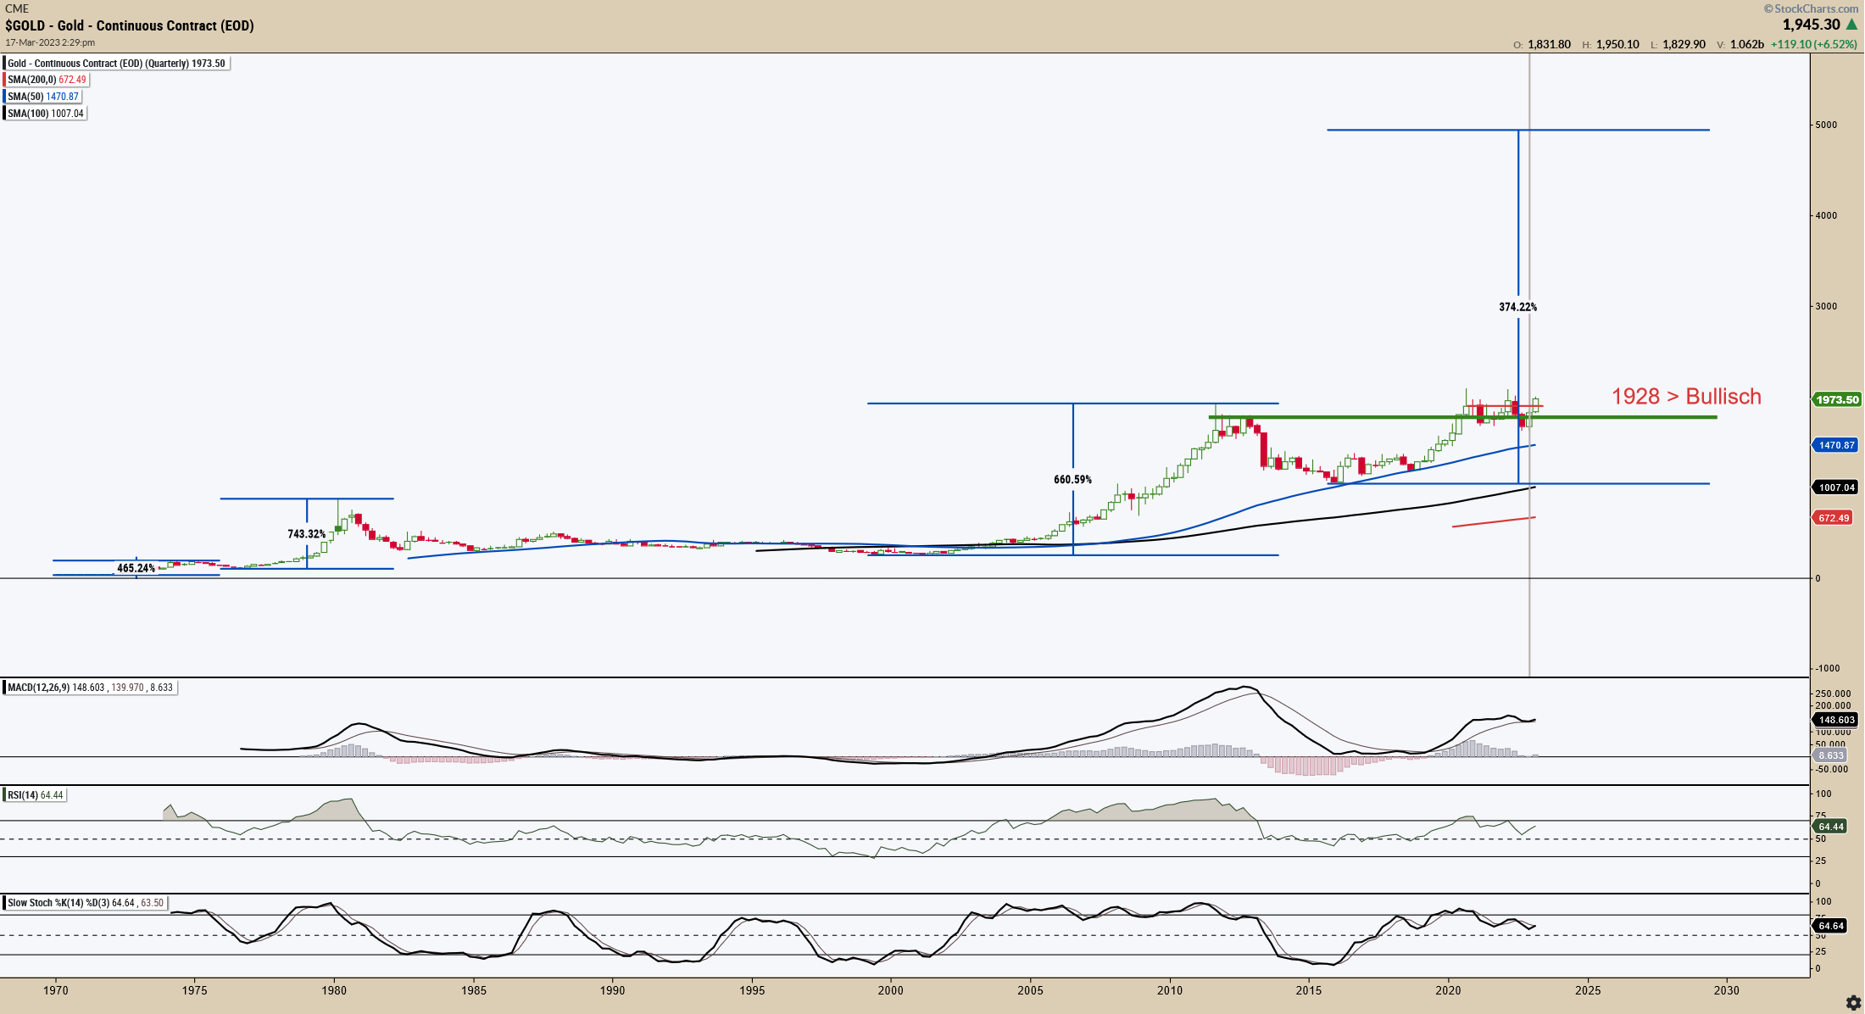Click the '1928 > Bullisch' red annotation
This screenshot has height=1014, width=1865.
tap(1685, 397)
